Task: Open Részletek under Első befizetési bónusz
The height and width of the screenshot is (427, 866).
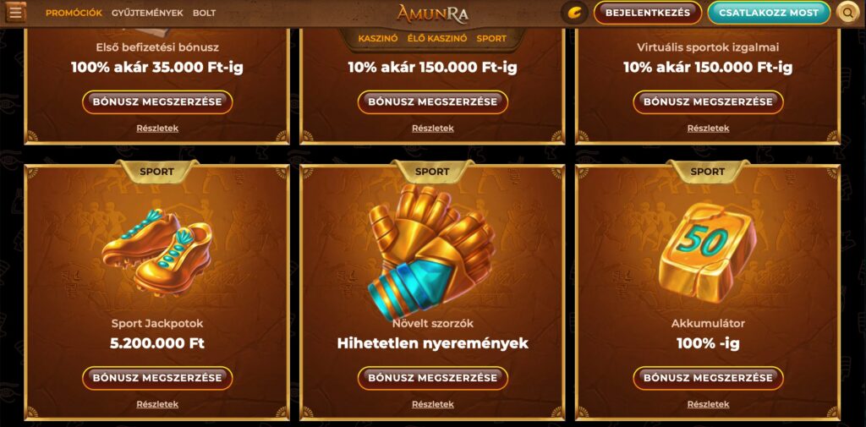Action: (157, 129)
